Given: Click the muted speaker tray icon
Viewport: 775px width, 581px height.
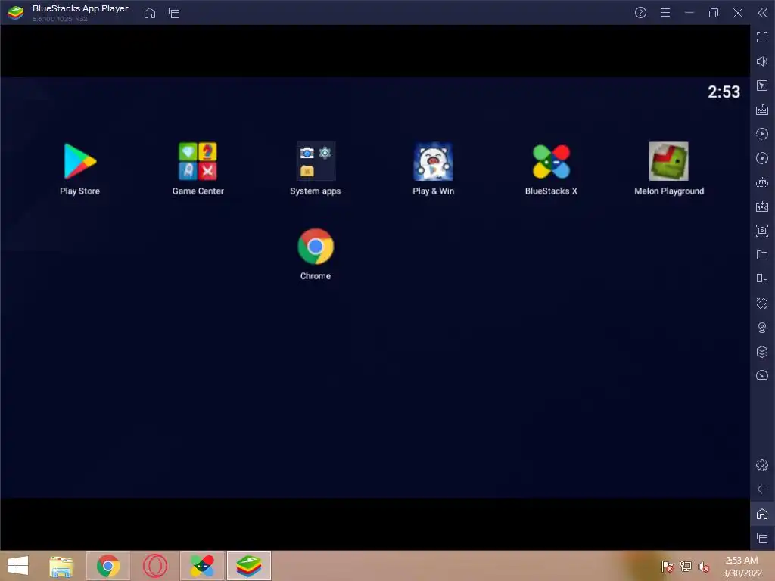Looking at the screenshot, I should [x=703, y=566].
